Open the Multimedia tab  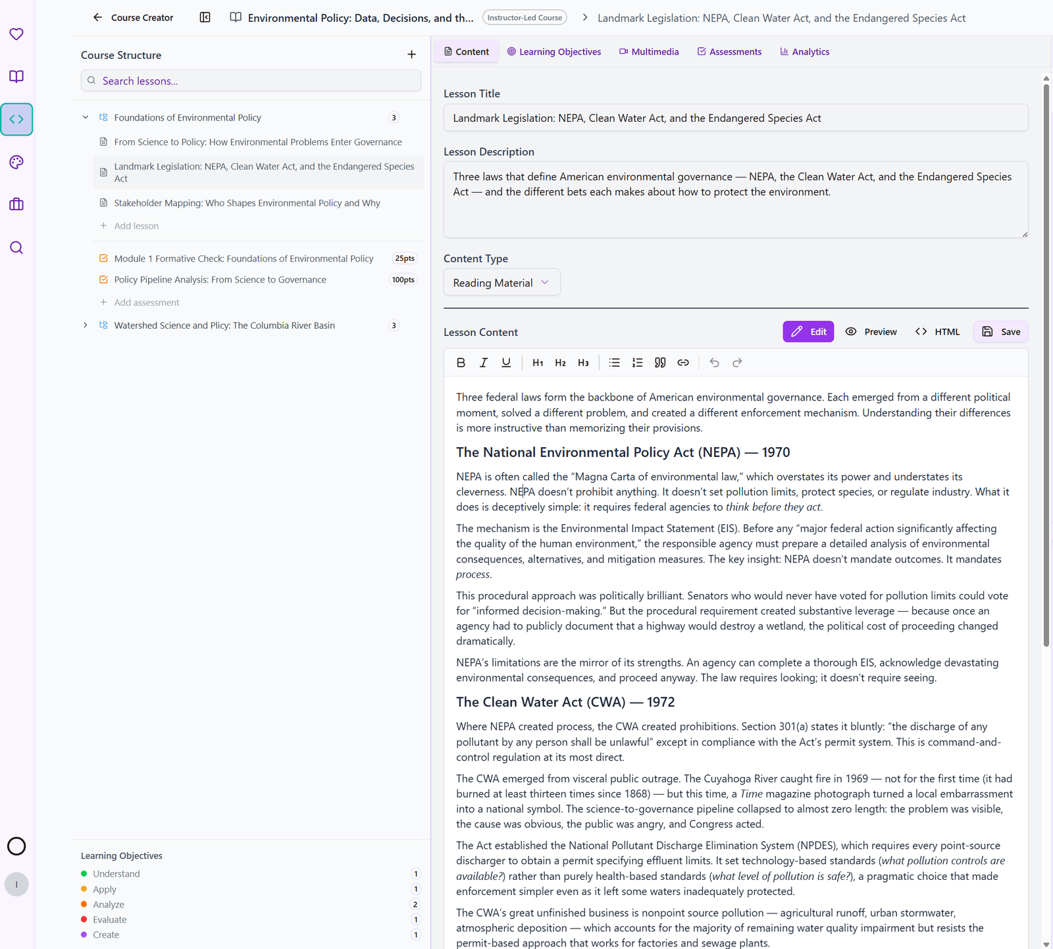point(649,51)
